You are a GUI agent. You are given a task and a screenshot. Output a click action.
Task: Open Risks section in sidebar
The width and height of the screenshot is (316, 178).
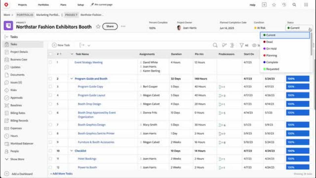13,90
